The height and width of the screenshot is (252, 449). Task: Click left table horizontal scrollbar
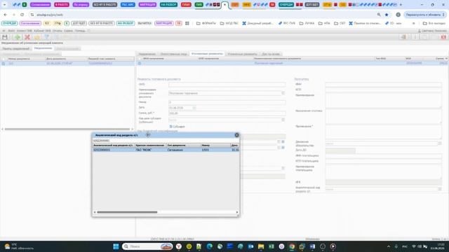67,129
